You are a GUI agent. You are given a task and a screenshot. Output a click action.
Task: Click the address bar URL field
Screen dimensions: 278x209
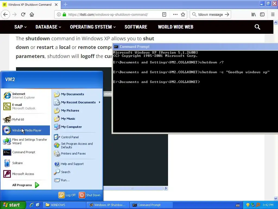tap(108, 14)
